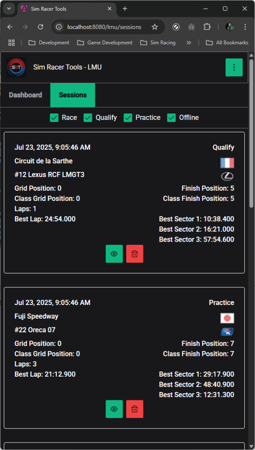255x450 pixels.
Task: Switch to the Dashboard tab
Action: 25,95
